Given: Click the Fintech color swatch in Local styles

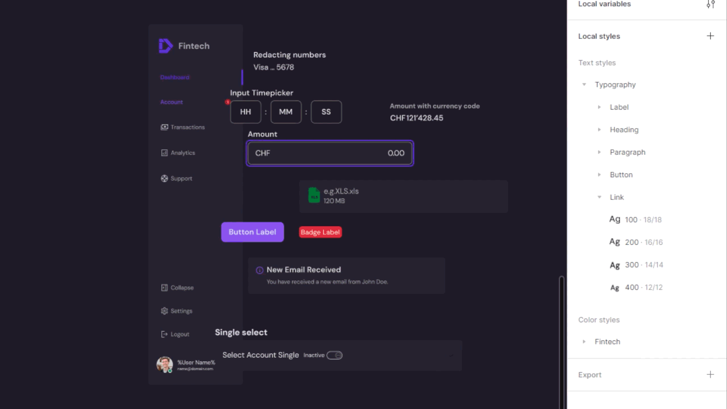Looking at the screenshot, I should coord(607,342).
